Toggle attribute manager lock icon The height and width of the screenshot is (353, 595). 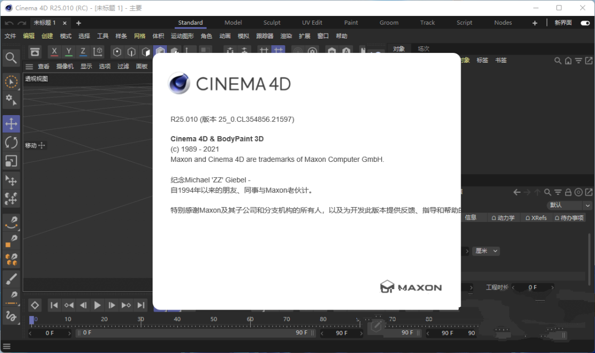(568, 192)
